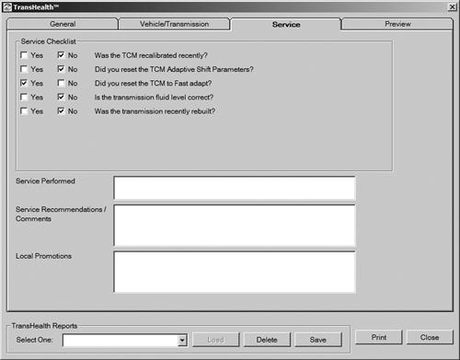Uncheck No for transmission fluid level correct
The width and height of the screenshot is (460, 360).
pos(61,97)
